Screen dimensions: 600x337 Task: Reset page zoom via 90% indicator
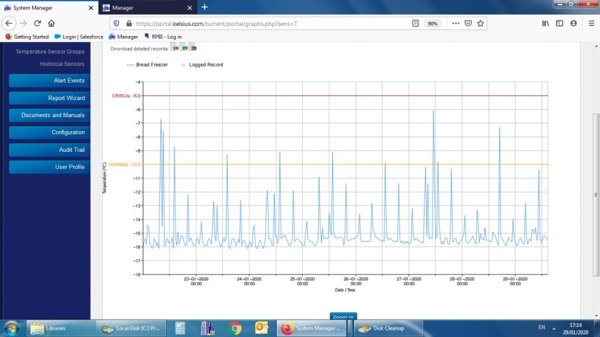[x=433, y=24]
